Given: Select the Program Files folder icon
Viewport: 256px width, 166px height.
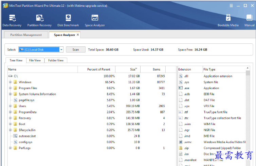Looking at the screenshot, I should pos(15,88).
